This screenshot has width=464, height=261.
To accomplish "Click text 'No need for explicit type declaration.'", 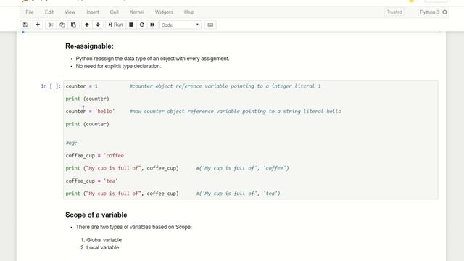I will coord(118,66).
